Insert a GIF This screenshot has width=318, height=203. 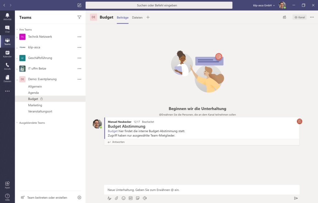click(x=131, y=198)
